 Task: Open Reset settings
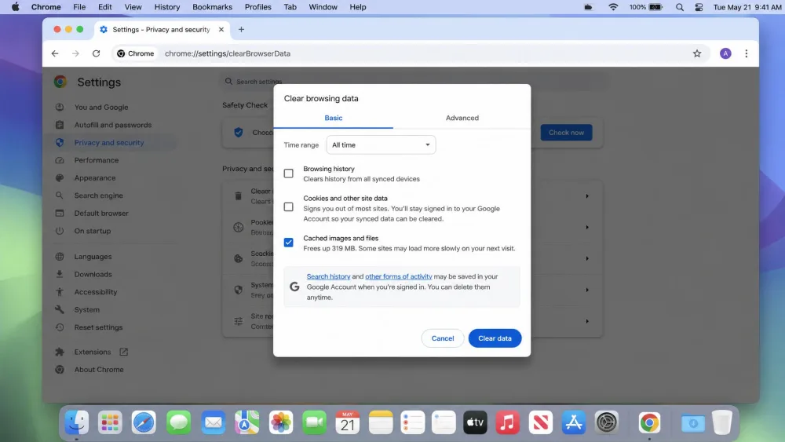point(99,327)
